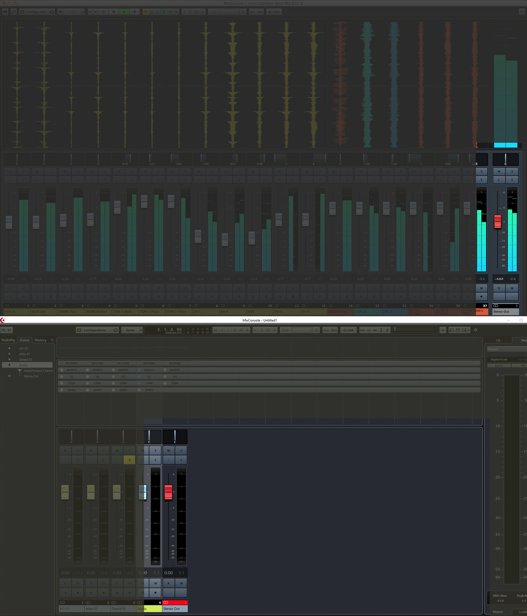Click the gear Setup icon in Untitled1 toolbar
Viewport: 527px width, 616px height.
(x=476, y=330)
